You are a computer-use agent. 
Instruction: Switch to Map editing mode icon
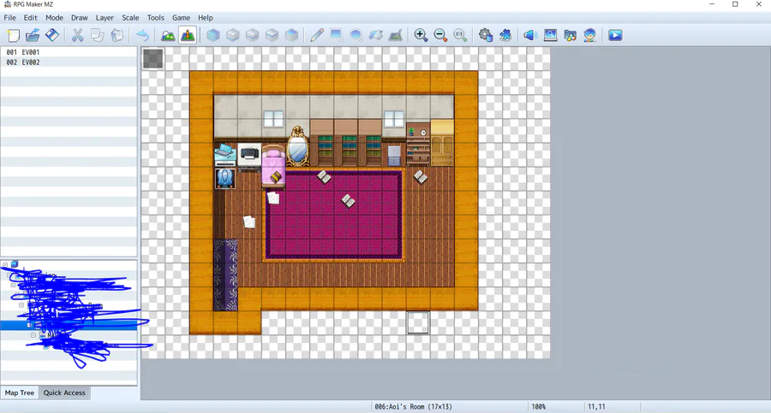168,35
